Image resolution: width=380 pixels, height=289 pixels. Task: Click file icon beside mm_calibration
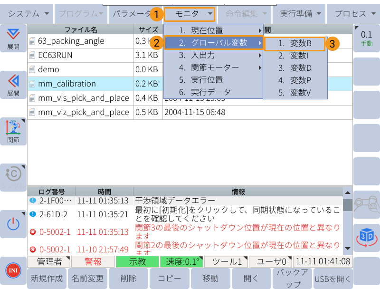[32, 84]
